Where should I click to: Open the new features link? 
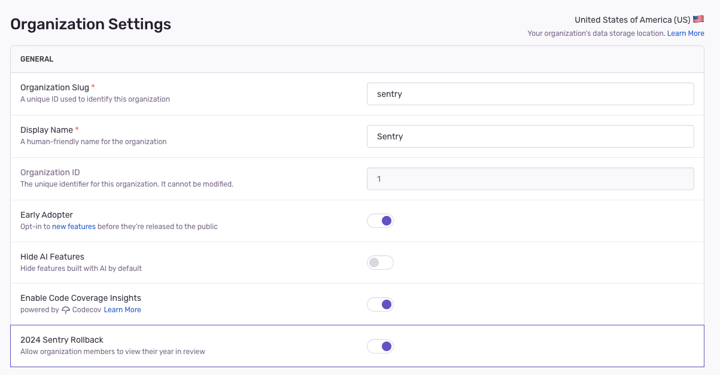click(74, 227)
